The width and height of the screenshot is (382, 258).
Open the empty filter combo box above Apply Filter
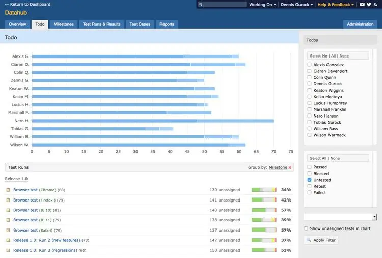pos(340,217)
